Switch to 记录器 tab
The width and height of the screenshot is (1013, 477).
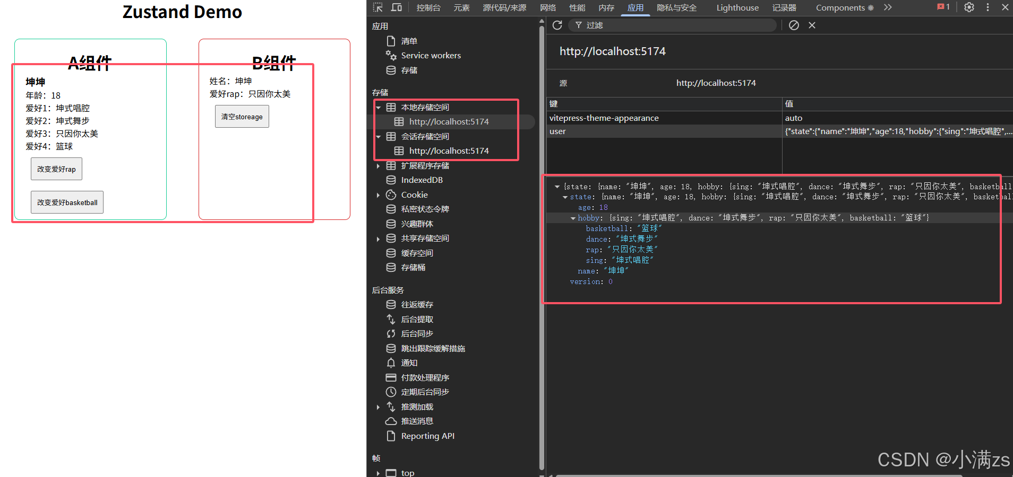pyautogui.click(x=784, y=7)
